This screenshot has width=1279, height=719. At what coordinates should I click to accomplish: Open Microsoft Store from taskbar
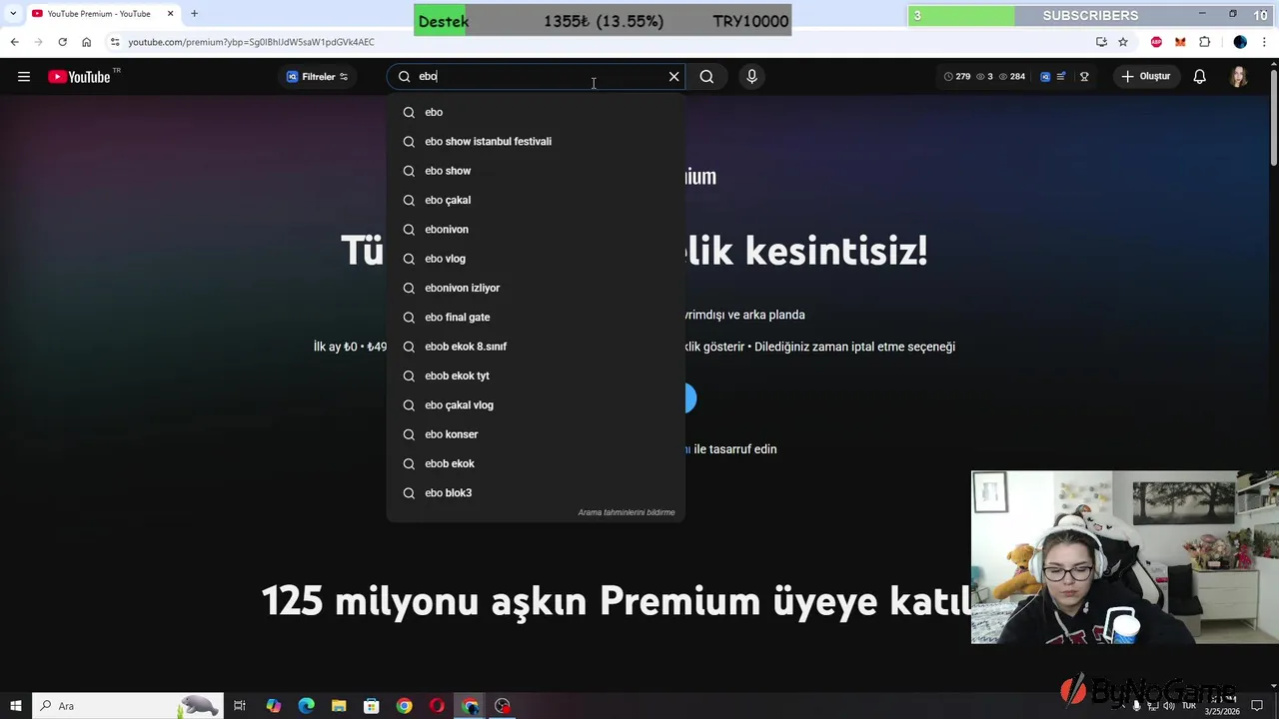(371, 706)
